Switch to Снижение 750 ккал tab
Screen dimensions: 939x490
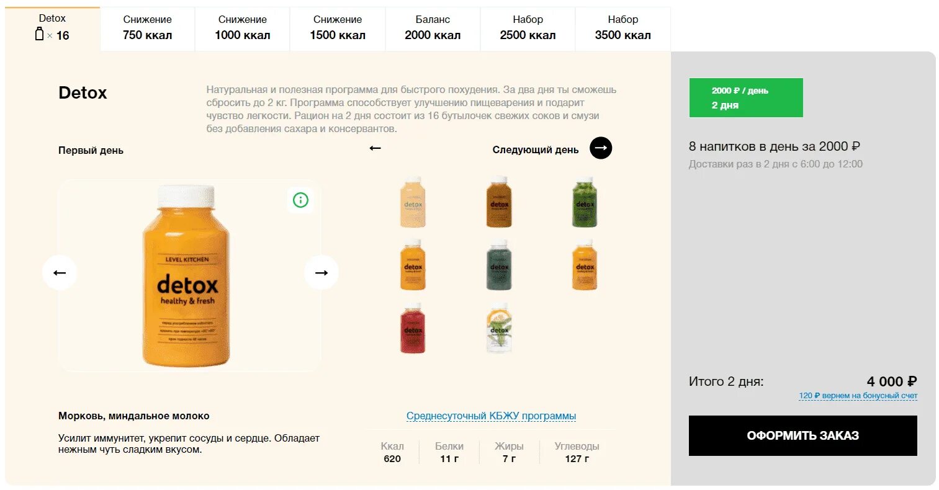(147, 28)
